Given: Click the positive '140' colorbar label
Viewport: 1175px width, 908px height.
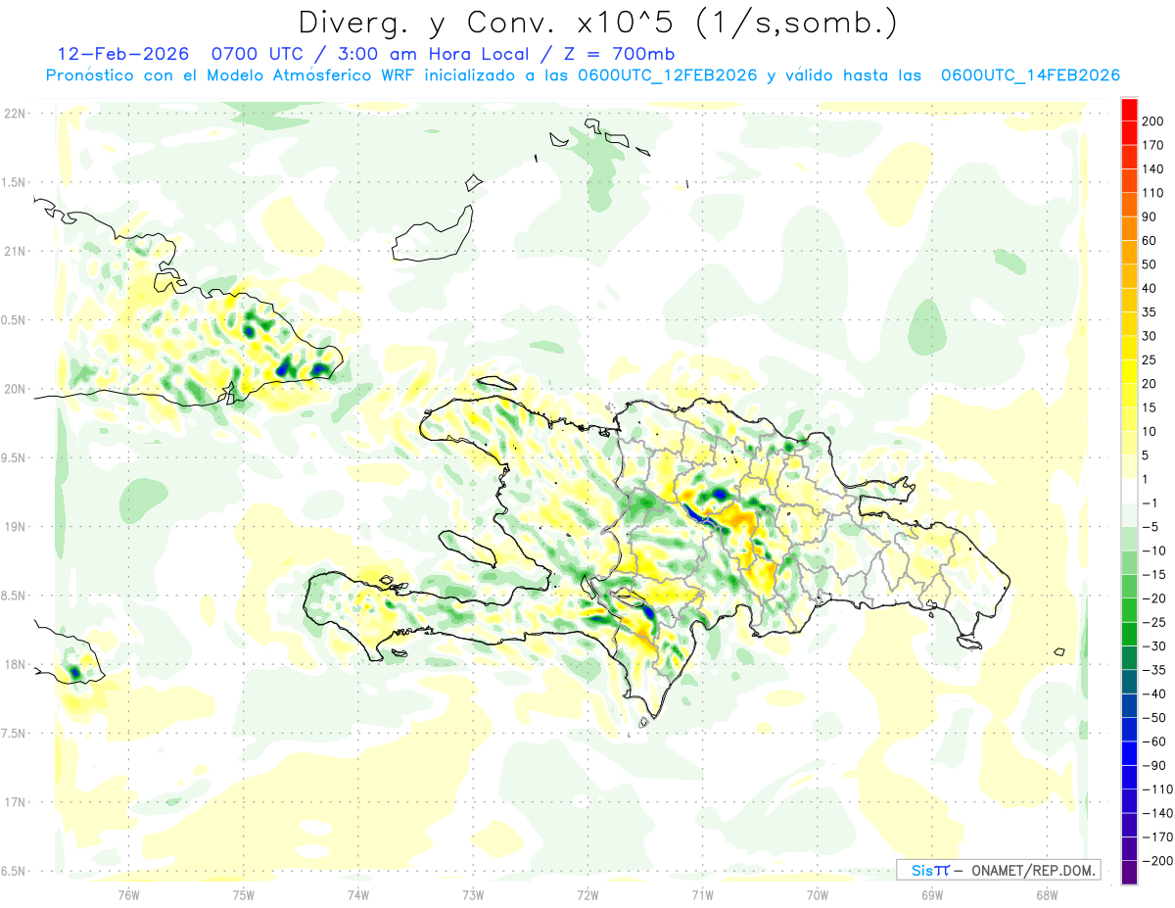Looking at the screenshot, I should tap(1152, 168).
